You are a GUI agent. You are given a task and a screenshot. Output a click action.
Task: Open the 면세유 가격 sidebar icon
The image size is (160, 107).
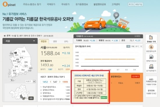(151, 39)
